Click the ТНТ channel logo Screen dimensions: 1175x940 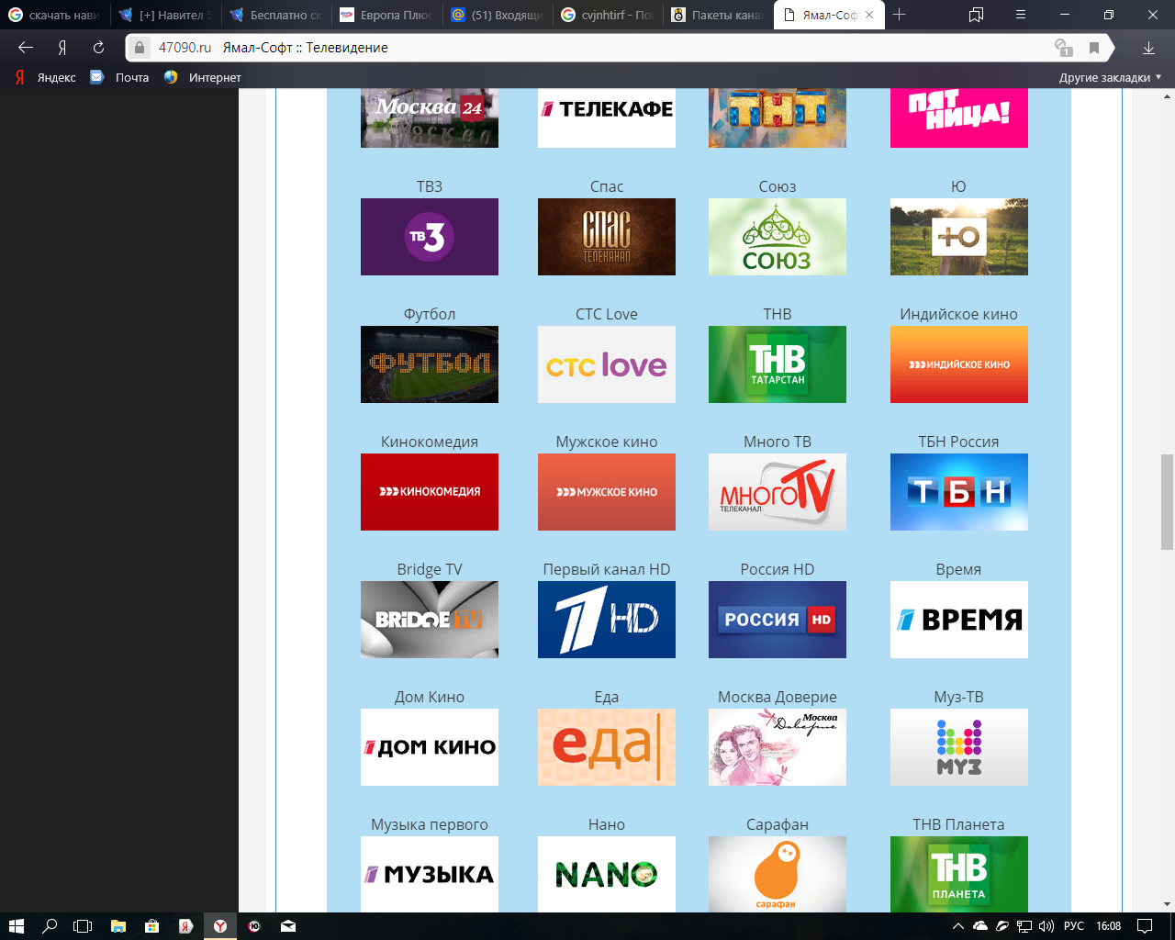(778, 117)
